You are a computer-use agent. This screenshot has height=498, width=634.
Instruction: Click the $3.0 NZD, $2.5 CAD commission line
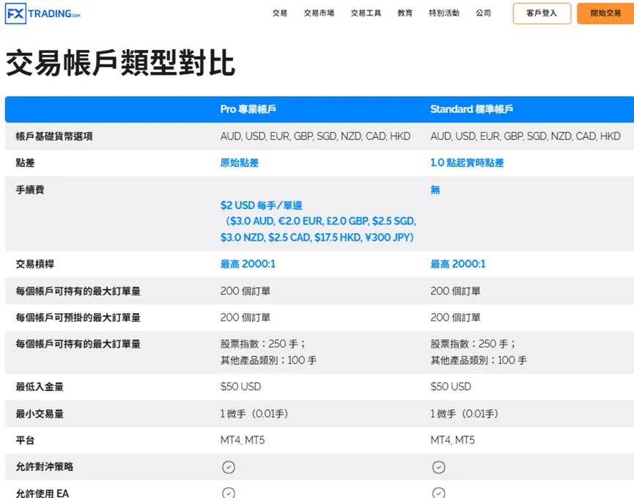[317, 238]
